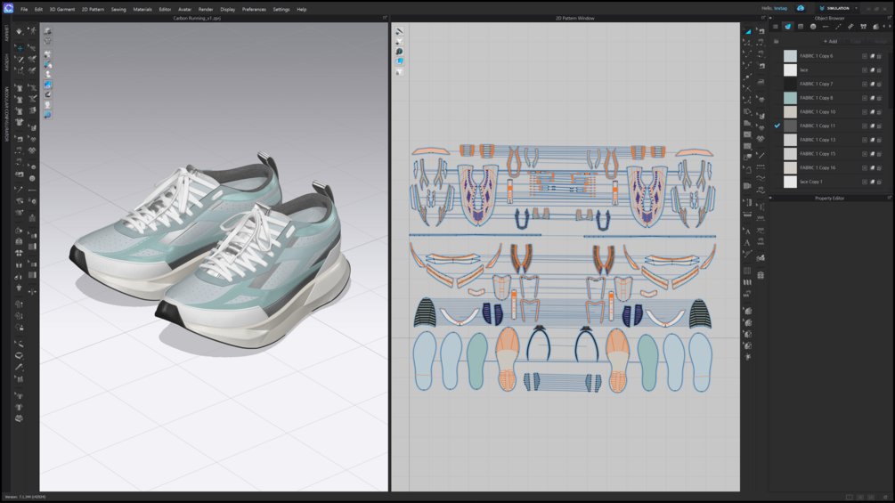Open the Materials menu
Image resolution: width=895 pixels, height=503 pixels.
(x=142, y=9)
